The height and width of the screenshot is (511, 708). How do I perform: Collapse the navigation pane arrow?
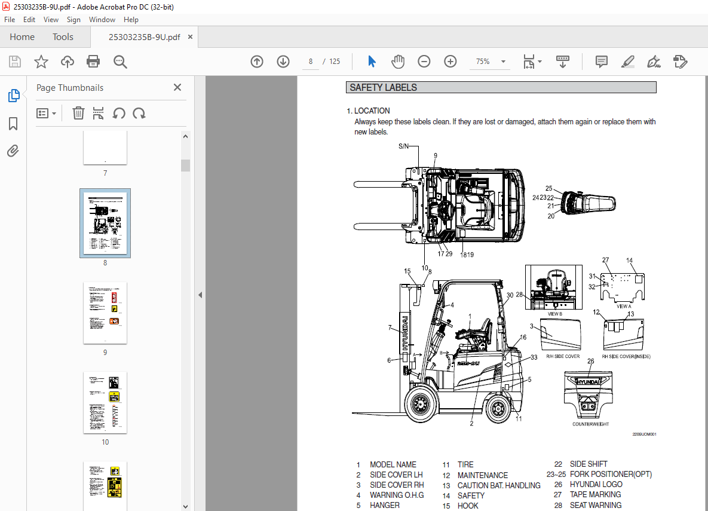(200, 295)
